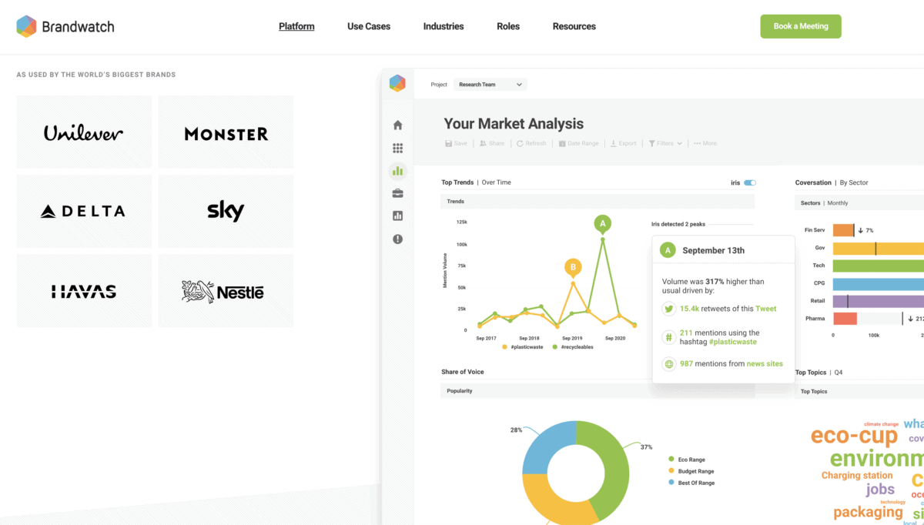Viewport: 924px width, 525px height.
Task: Click the Trends panel header
Action: click(x=598, y=202)
